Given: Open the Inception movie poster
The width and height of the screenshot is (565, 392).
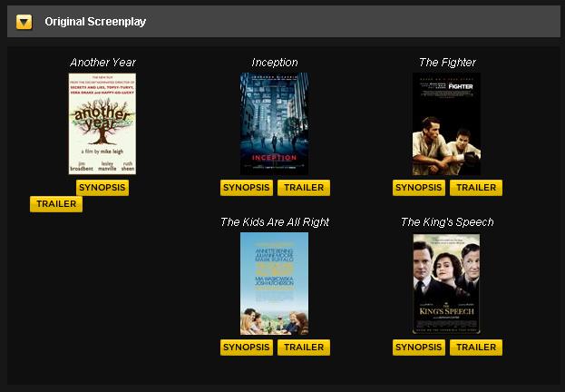Looking at the screenshot, I should click(x=274, y=123).
